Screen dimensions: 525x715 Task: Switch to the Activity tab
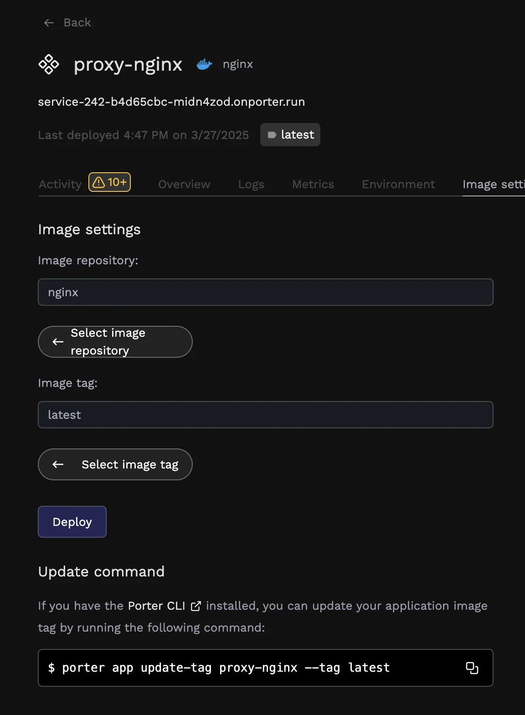60,184
